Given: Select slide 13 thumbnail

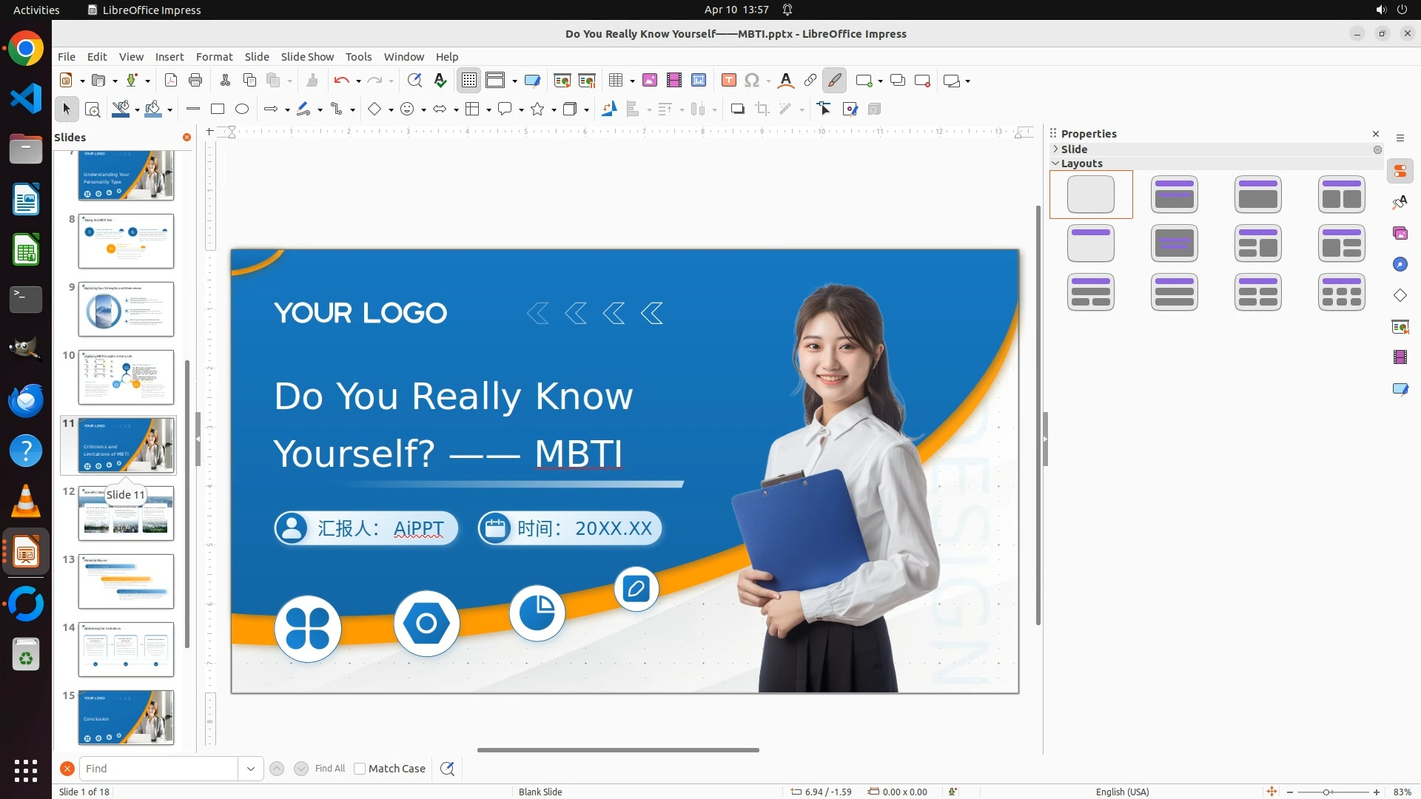Looking at the screenshot, I should [x=126, y=581].
